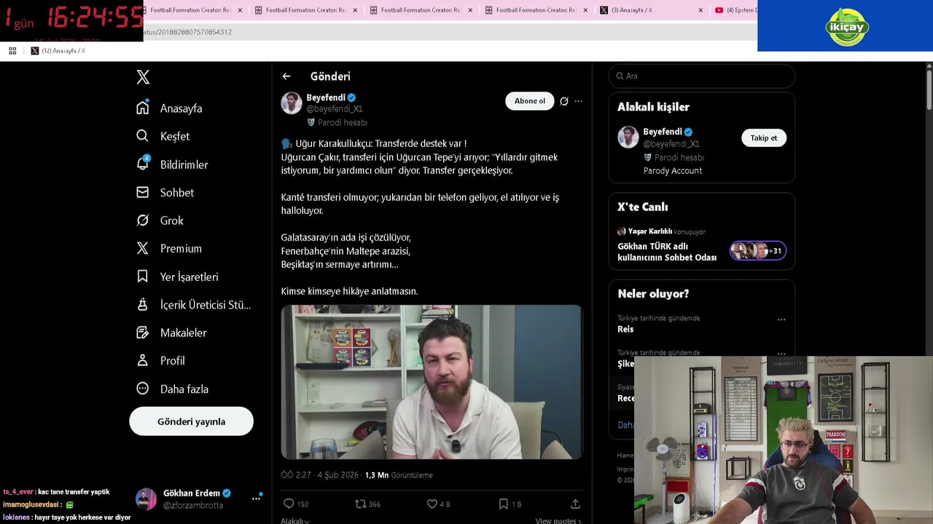
Task: Open Yer İşaretleri bookmark icon
Action: tap(143, 277)
